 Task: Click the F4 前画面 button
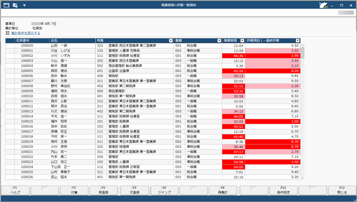(x=104, y=190)
